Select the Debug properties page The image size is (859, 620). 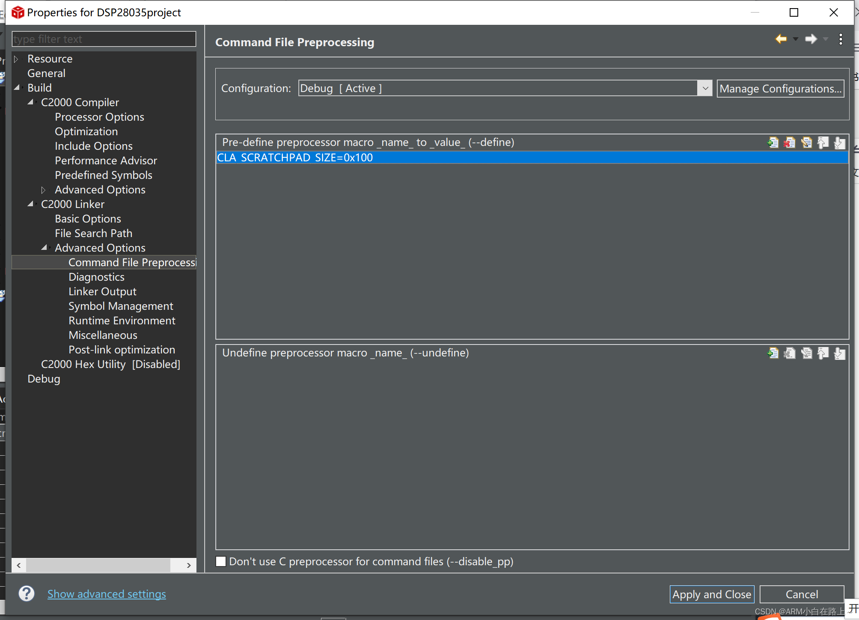pyautogui.click(x=44, y=379)
